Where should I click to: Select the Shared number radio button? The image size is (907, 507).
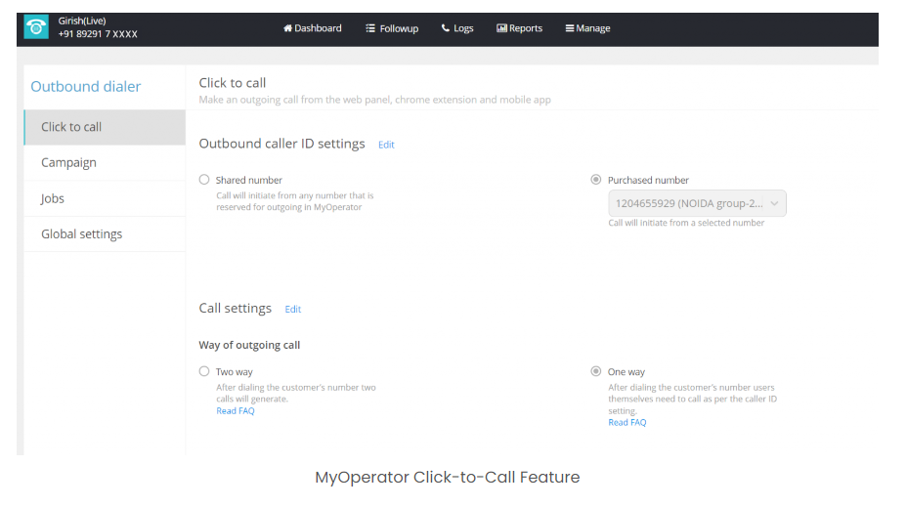coord(204,180)
